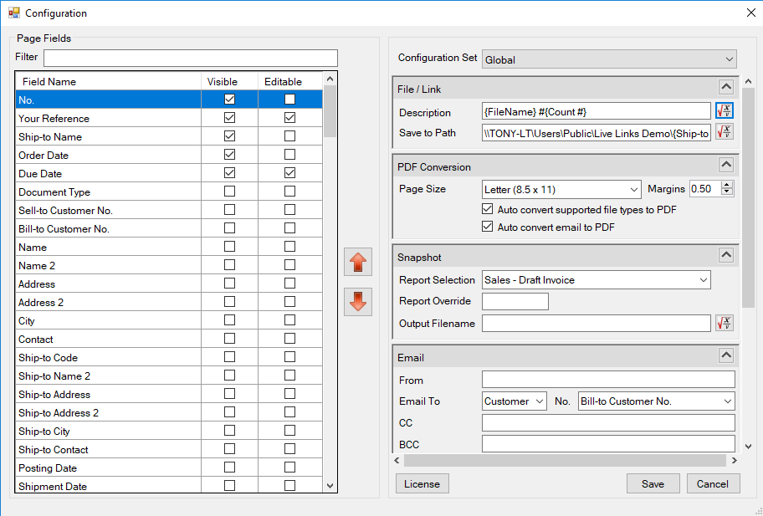The width and height of the screenshot is (763, 516).
Task: Open formula editor for Save to Path
Action: point(725,132)
